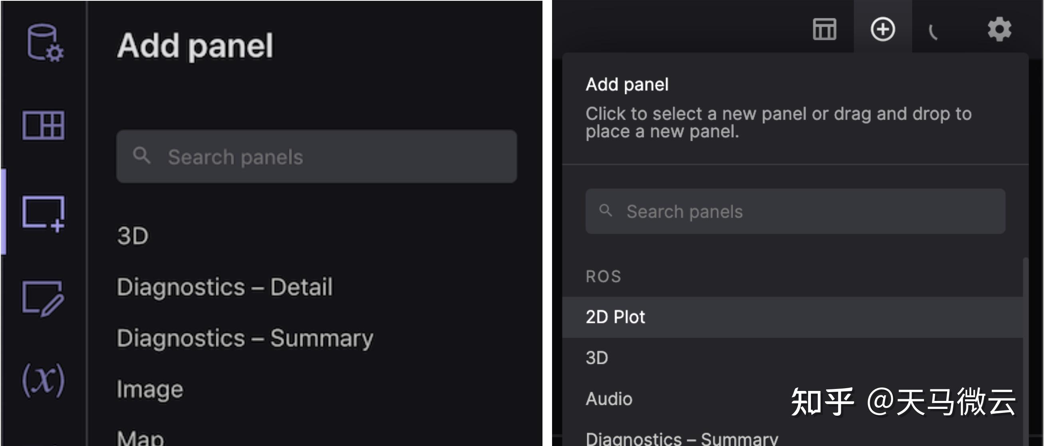Screen dimensions: 1045x446
Task: Add the Audio panel
Action: pos(609,399)
